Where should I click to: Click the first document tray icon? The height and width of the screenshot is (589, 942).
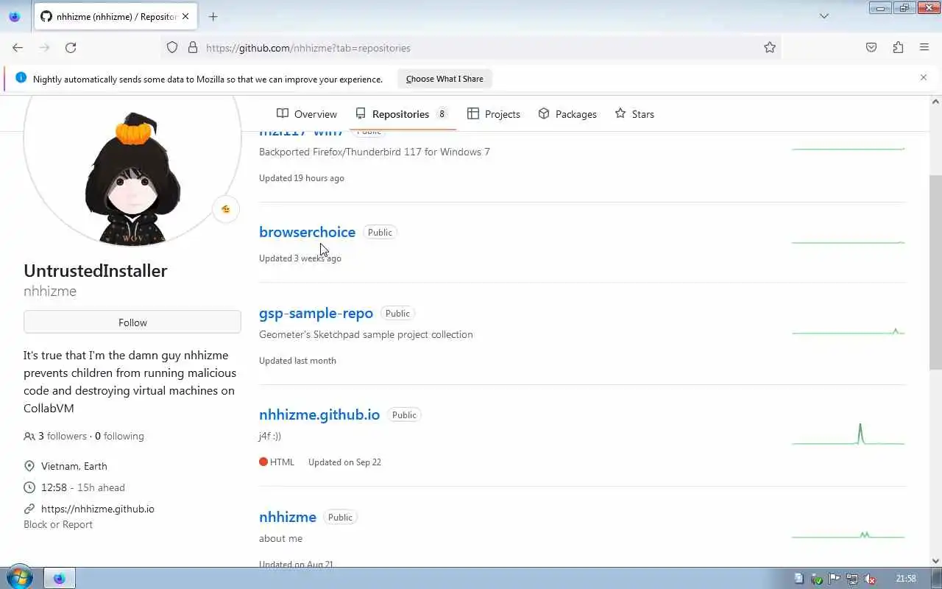coord(799,579)
